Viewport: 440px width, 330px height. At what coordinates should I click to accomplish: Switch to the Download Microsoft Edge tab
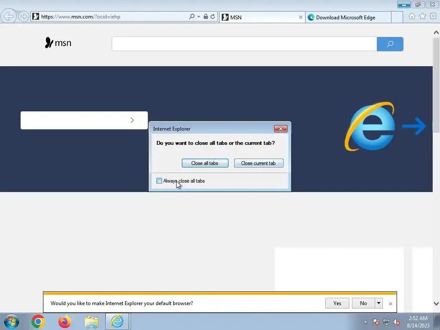coord(348,17)
